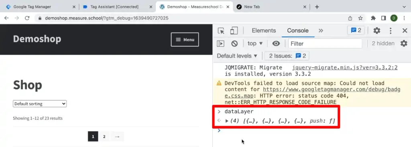Image resolution: width=411 pixels, height=147 pixels.
Task: Open the green D profile avatar
Action: tap(394, 18)
